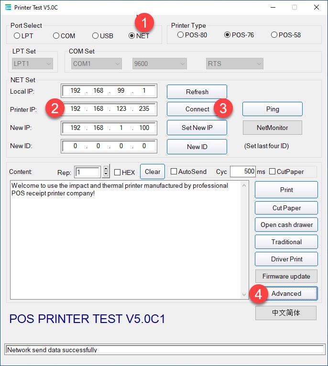328x366 pixels.
Task: Open the COM1 port dropdown
Action: 97,64
